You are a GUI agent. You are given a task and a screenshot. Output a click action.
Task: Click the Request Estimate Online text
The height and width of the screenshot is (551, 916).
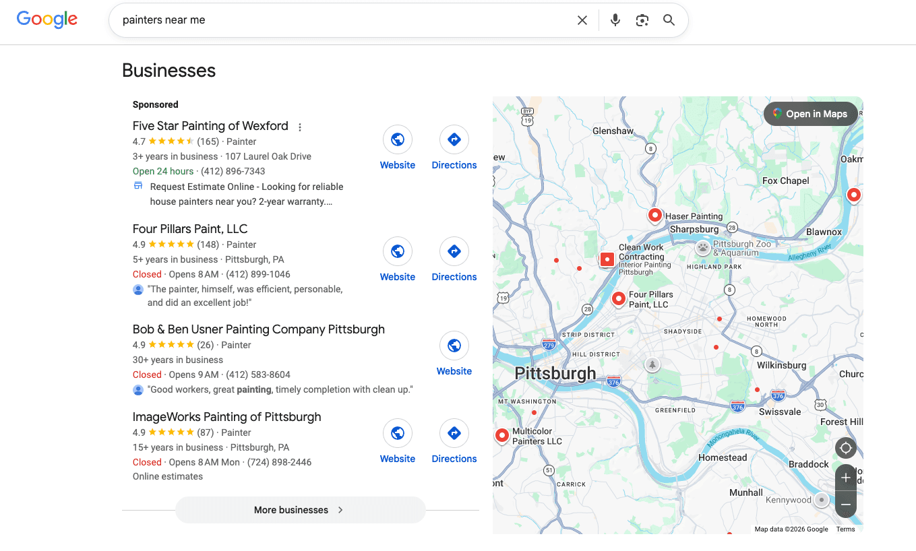[x=202, y=187]
